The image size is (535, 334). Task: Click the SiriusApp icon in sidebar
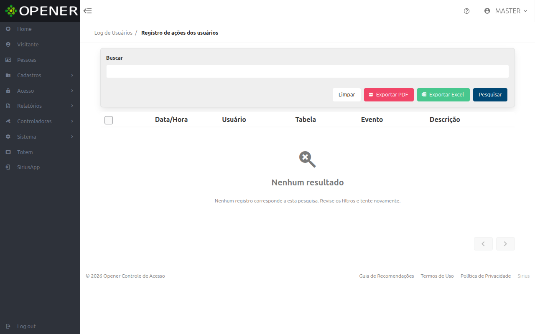[x=8, y=167]
